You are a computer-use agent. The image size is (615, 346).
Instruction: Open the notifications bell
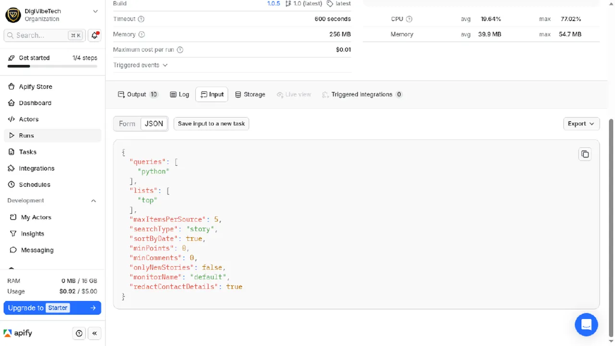tap(95, 35)
